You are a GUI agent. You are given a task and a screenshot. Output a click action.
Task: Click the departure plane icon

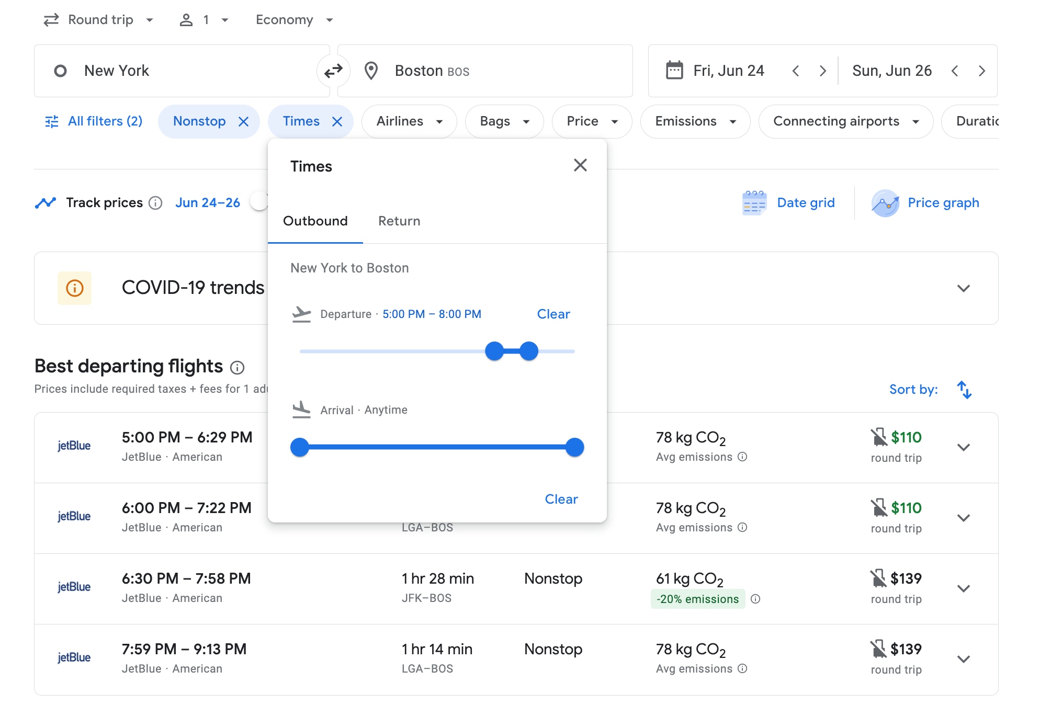click(x=301, y=313)
